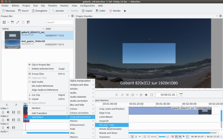Toggle the monitor edit mode frame icon
The image size is (223, 139).
tap(152, 95)
